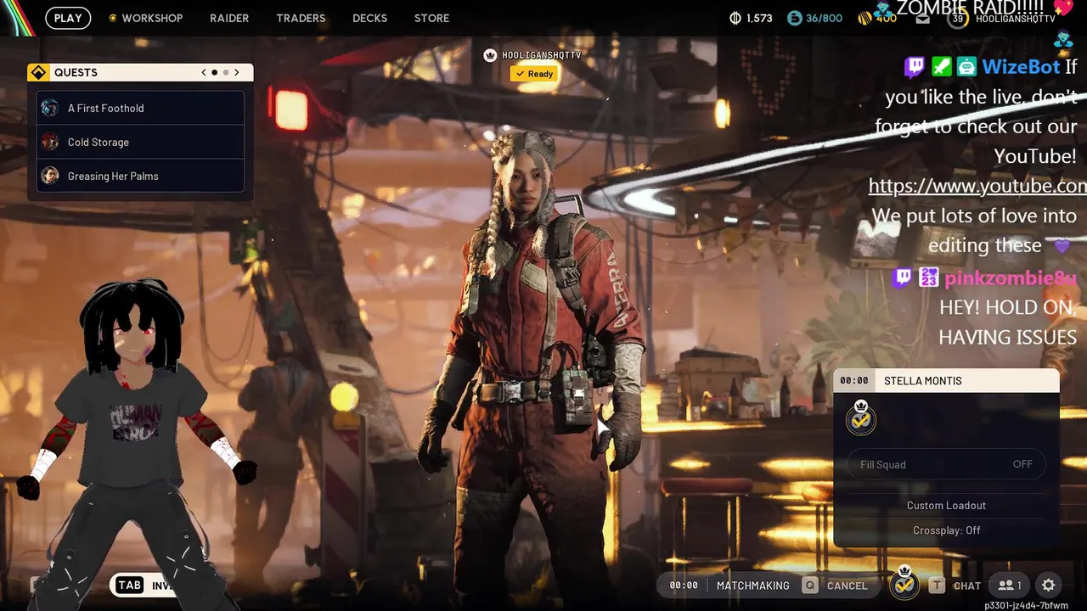The image size is (1087, 611).
Task: Go to previous quests page arrow
Action: [x=204, y=72]
